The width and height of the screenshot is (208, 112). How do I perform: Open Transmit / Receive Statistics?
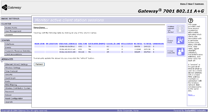[x=18, y=51]
